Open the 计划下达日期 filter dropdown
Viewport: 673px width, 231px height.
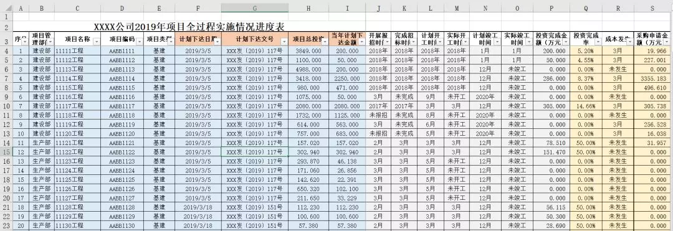pyautogui.click(x=217, y=42)
